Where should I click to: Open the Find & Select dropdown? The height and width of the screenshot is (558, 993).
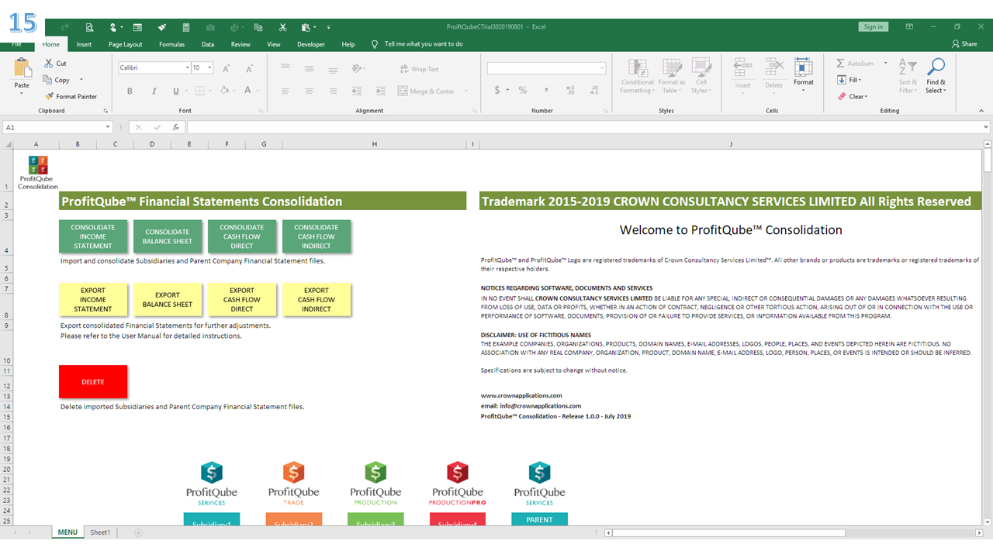[x=936, y=76]
